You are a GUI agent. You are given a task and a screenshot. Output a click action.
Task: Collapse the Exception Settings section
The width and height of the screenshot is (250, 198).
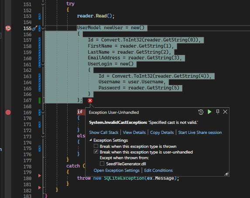click(91, 140)
